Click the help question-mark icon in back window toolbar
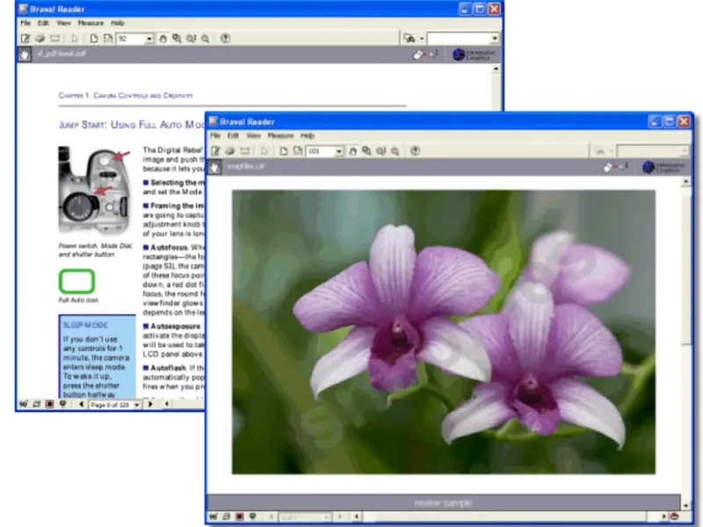This screenshot has width=703, height=527. 226,39
